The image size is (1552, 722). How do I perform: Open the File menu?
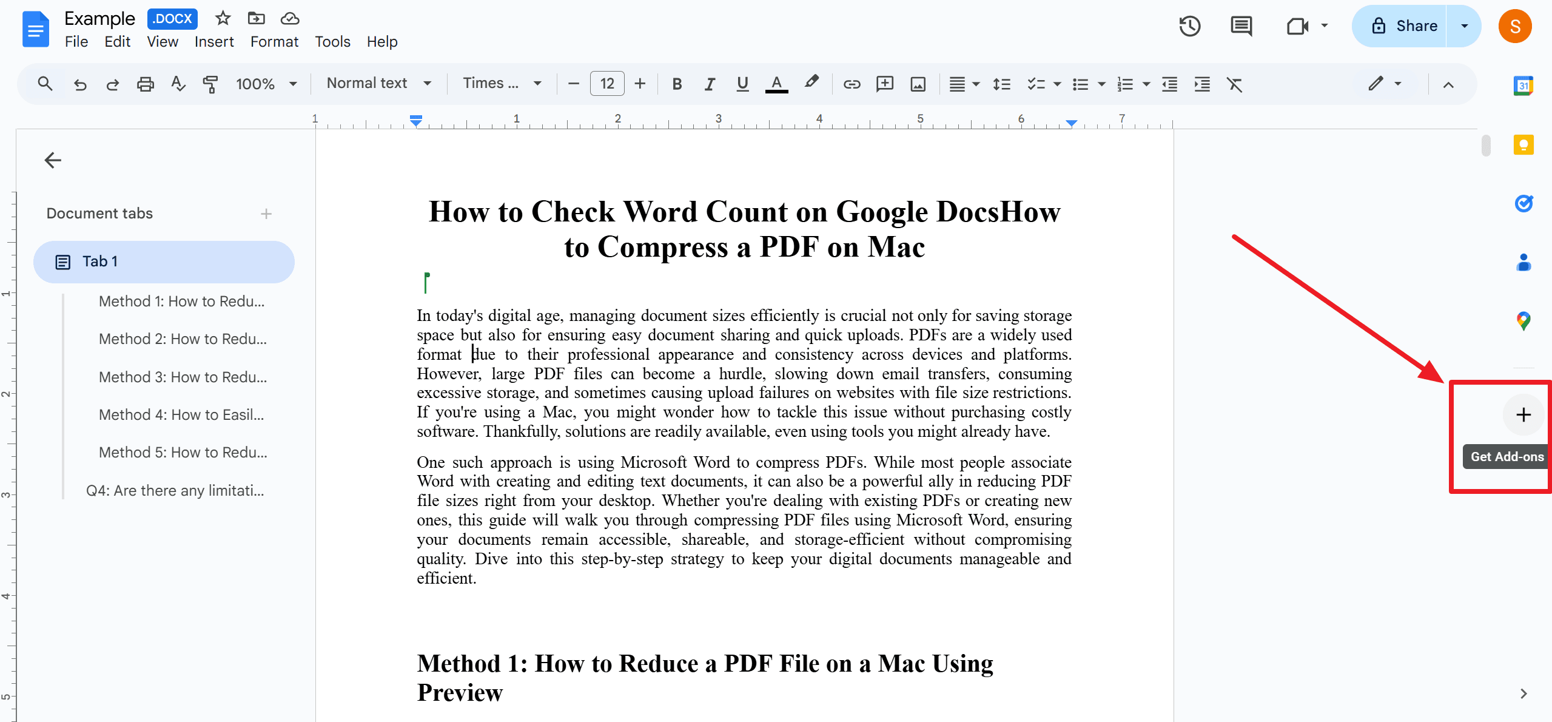[x=76, y=42]
